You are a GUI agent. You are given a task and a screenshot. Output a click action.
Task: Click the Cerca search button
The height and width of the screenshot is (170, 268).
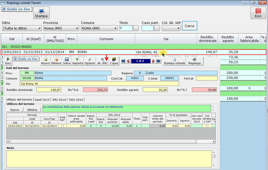coord(189,26)
